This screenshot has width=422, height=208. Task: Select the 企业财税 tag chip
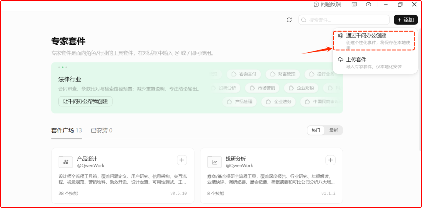click(x=301, y=88)
